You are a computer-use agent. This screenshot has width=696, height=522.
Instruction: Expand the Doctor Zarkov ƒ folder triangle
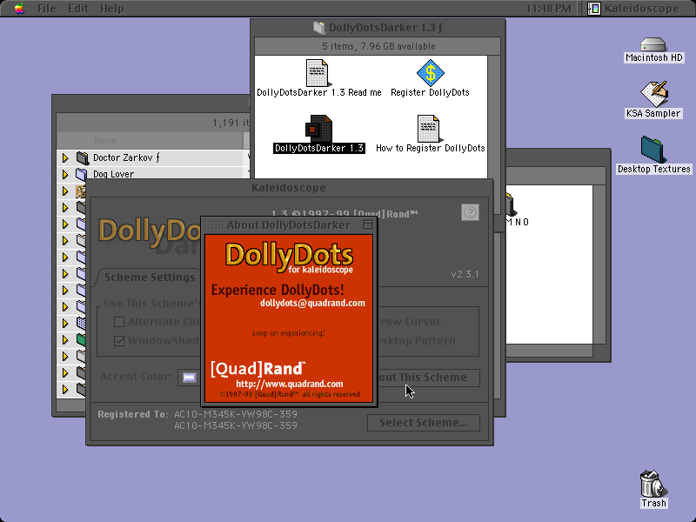(65, 157)
